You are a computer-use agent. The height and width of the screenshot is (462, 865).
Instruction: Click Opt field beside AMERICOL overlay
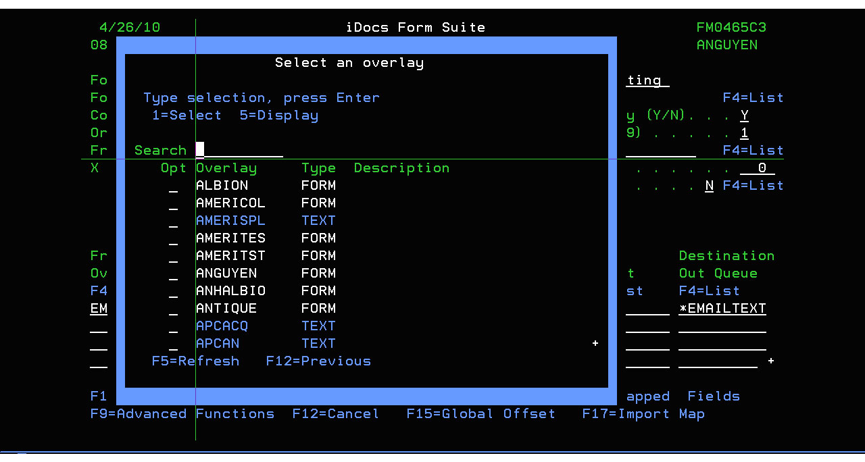point(174,204)
